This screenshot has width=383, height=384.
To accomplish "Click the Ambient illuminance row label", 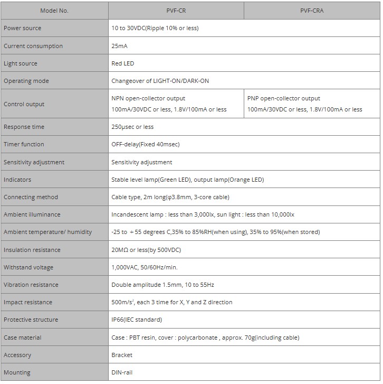I will [32, 214].
